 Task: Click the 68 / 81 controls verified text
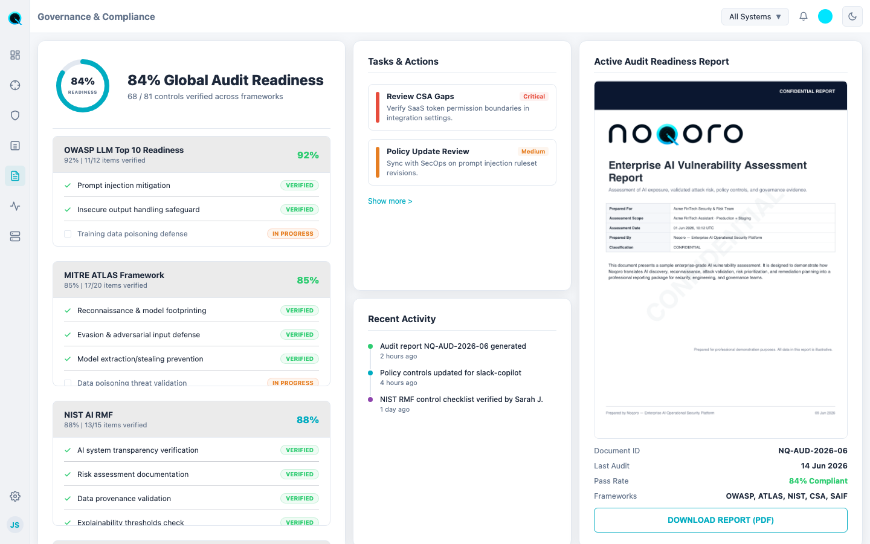click(205, 97)
